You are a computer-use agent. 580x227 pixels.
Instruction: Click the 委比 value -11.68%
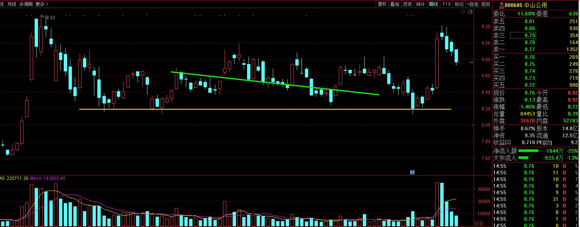[525, 14]
